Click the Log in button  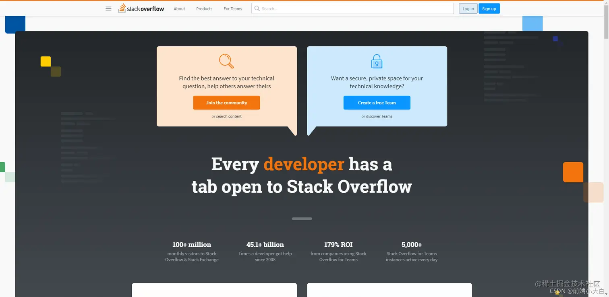pos(468,8)
